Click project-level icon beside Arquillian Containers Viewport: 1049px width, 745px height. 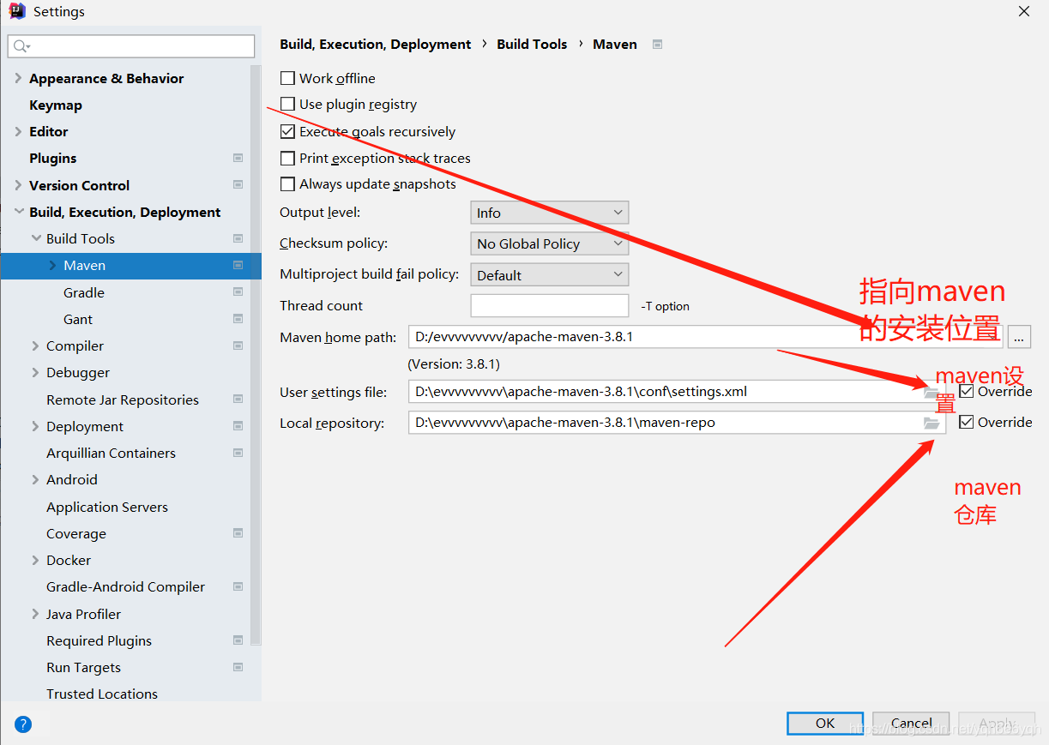[x=238, y=453]
